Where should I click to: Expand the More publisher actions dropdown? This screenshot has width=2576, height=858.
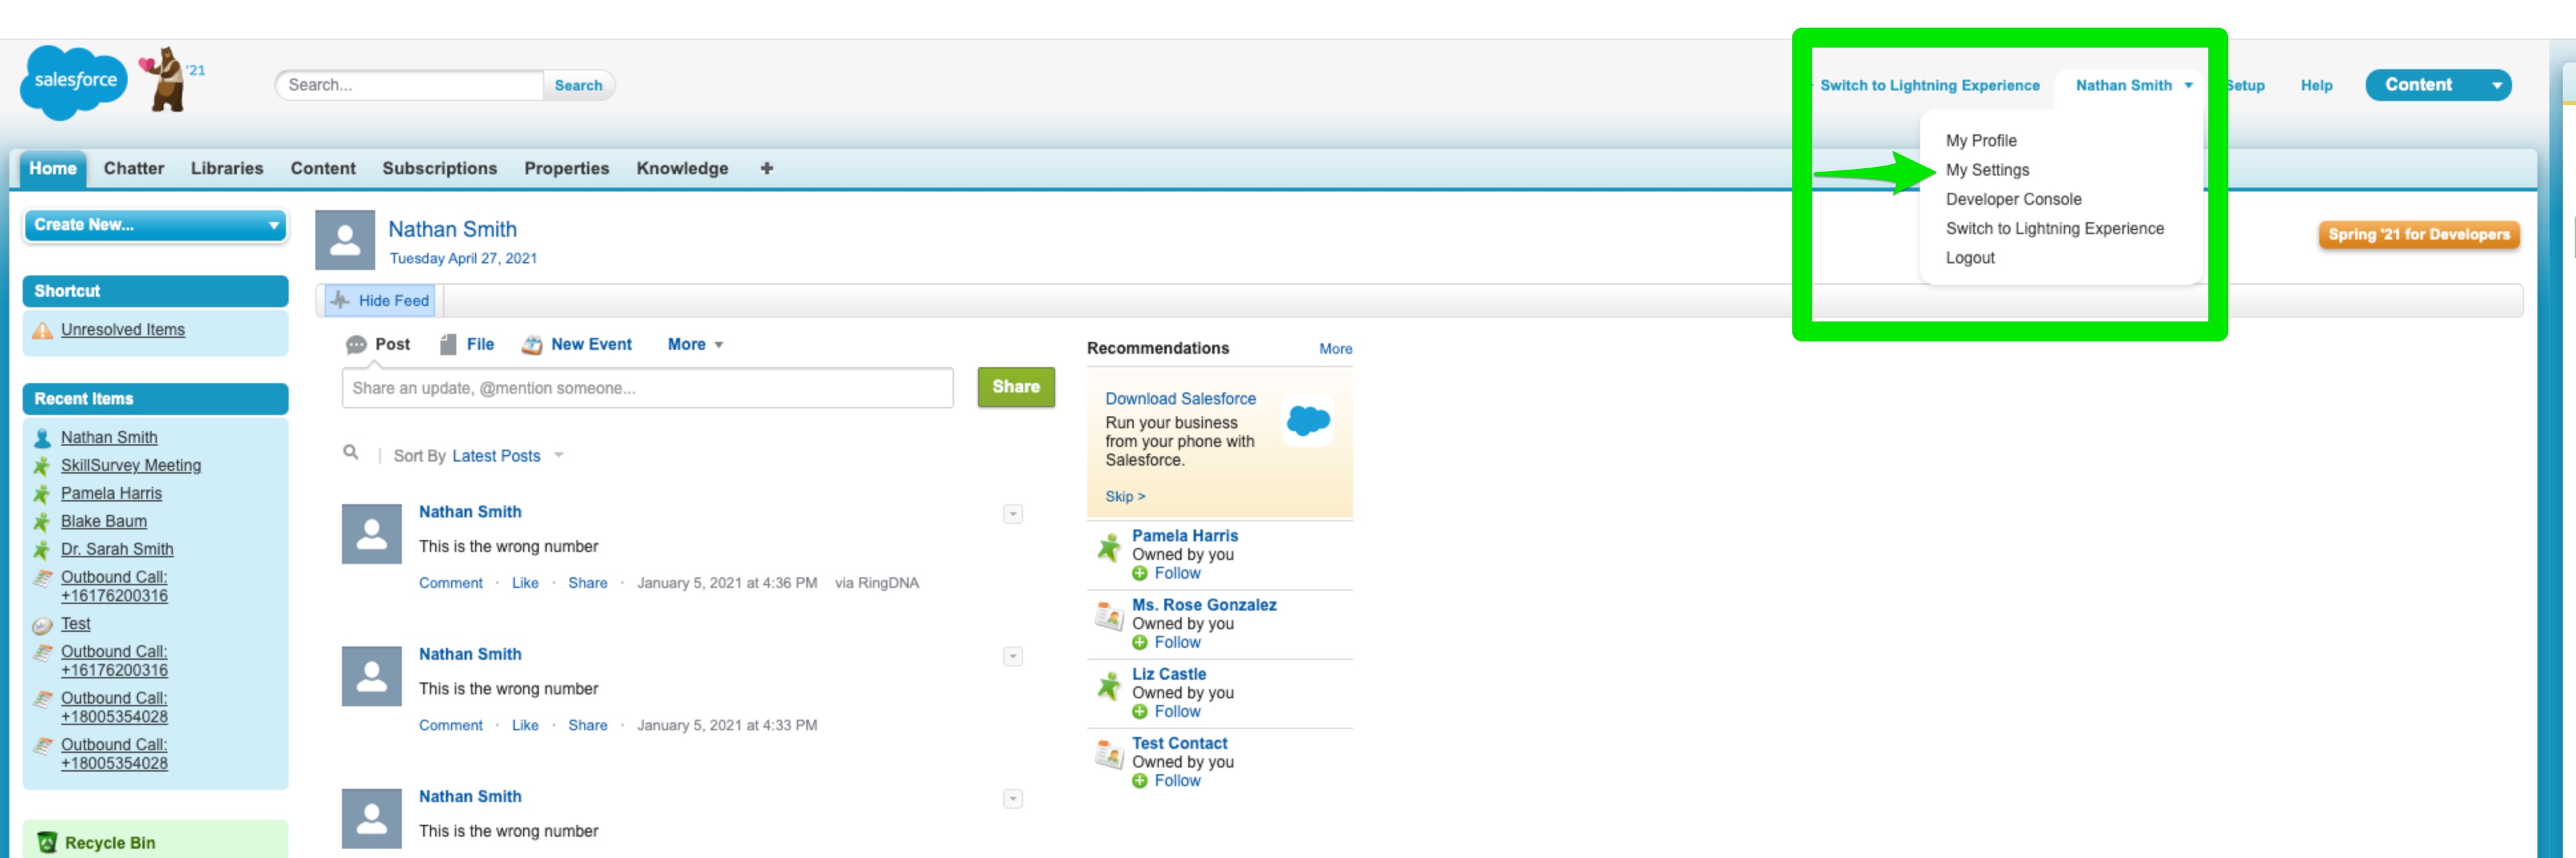(x=696, y=344)
